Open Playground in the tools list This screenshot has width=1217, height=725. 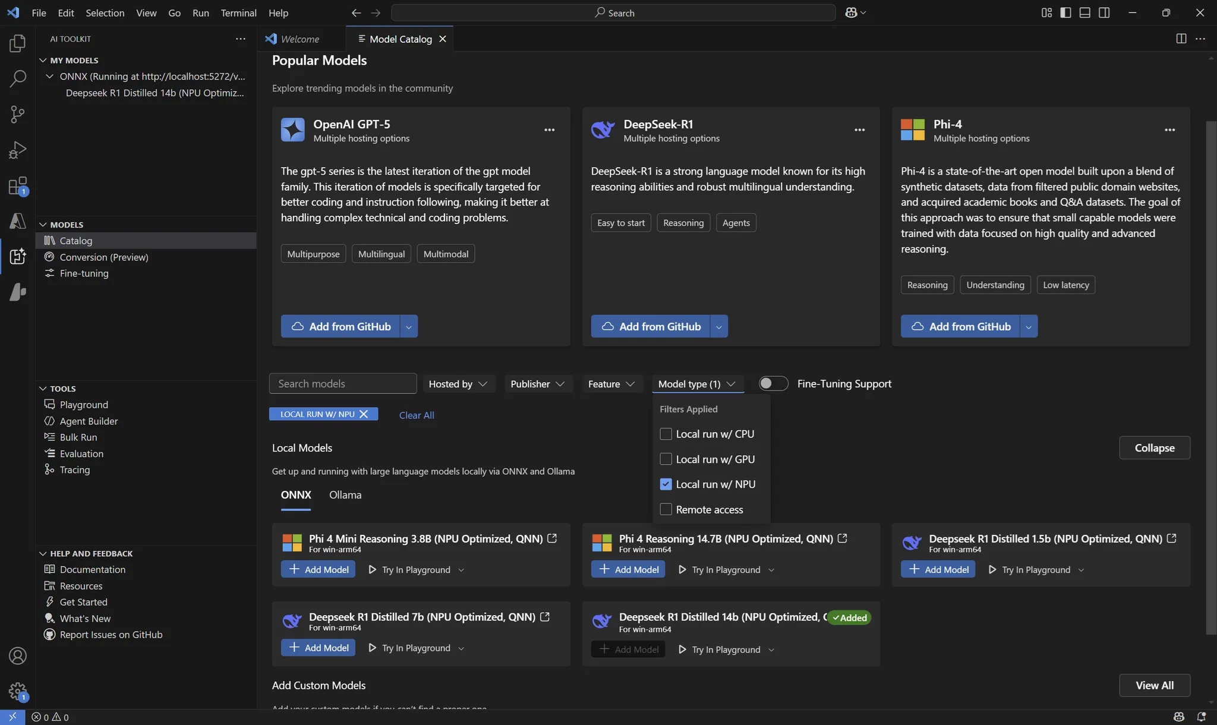(84, 404)
